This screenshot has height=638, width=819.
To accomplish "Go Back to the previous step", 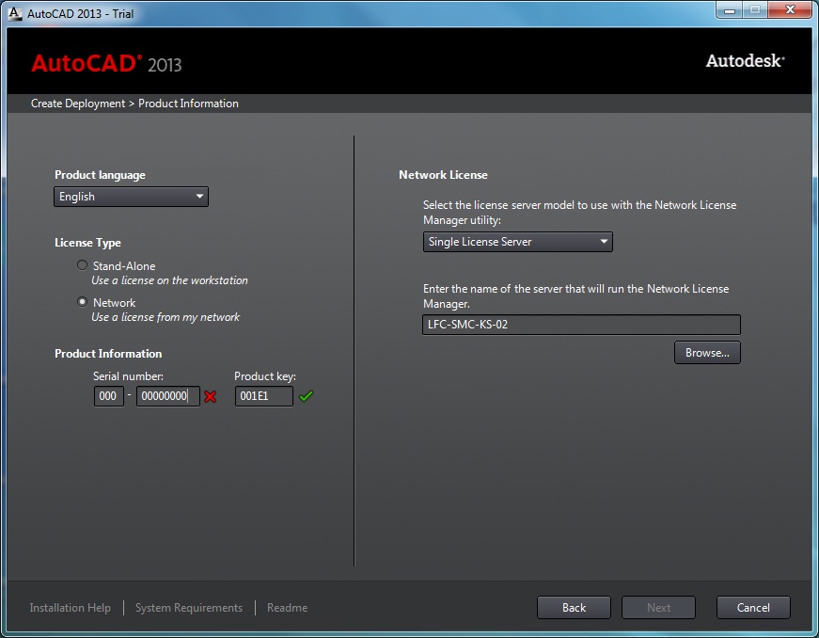I will tap(574, 608).
